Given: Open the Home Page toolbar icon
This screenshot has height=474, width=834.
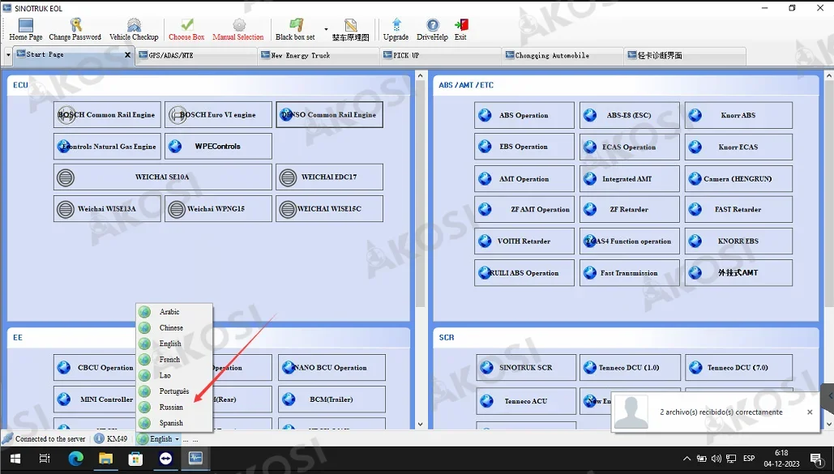Looking at the screenshot, I should click(x=26, y=25).
